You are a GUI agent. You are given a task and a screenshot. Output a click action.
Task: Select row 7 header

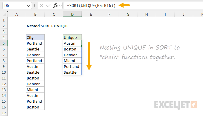pyautogui.click(x=3, y=55)
